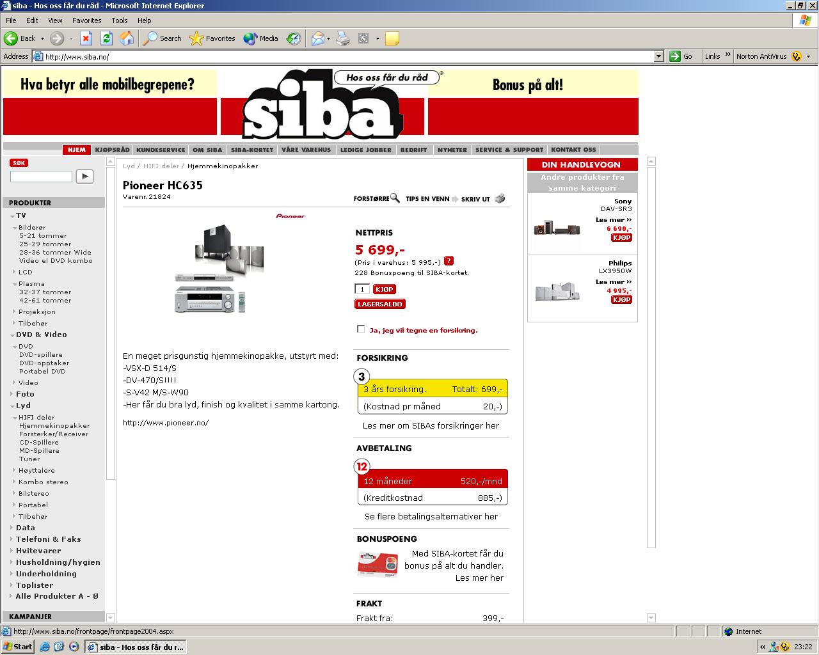Expand the Foto category in sidebar
The width and height of the screenshot is (819, 655).
click(11, 394)
